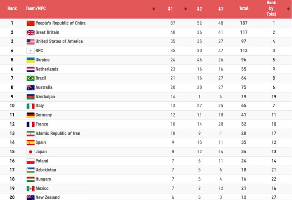The image size is (292, 200).
Task: Click the Brazil flag icon
Action: pos(30,78)
